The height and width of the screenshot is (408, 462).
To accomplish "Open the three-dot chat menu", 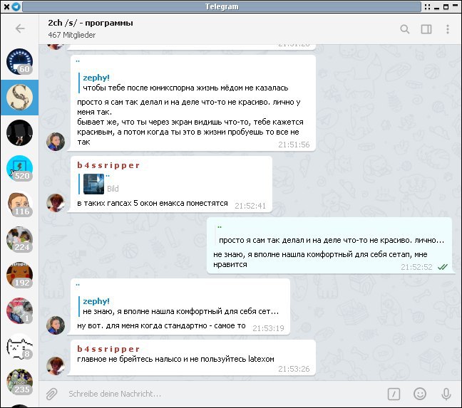I will tap(448, 29).
